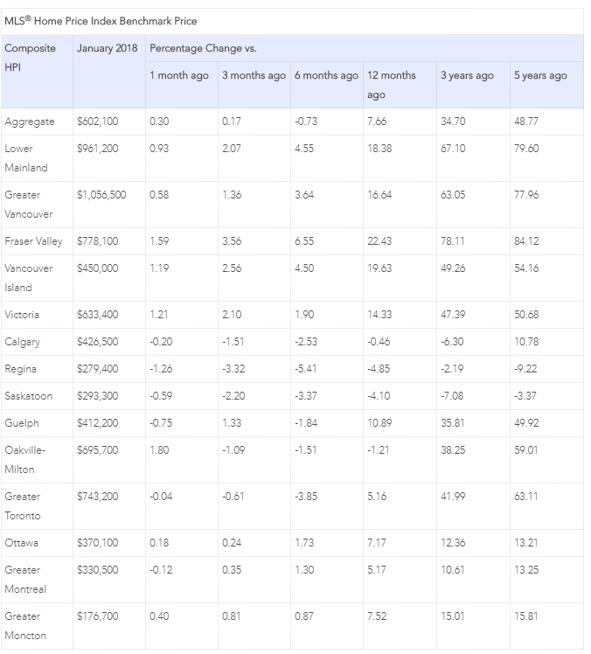The height and width of the screenshot is (654, 591).
Task: Select the Saskatoon row label
Action: pyautogui.click(x=28, y=396)
